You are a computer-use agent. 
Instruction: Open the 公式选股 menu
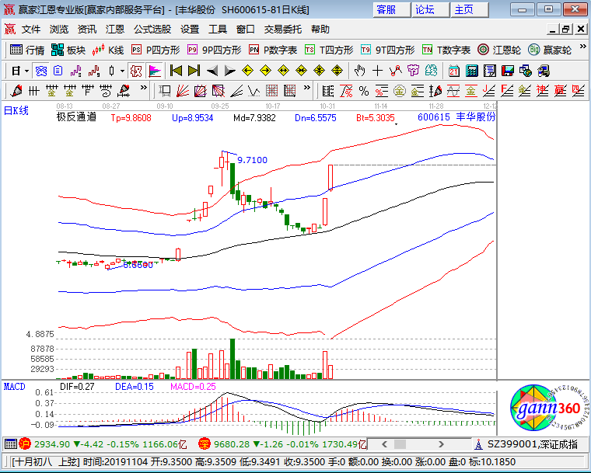tap(152, 30)
